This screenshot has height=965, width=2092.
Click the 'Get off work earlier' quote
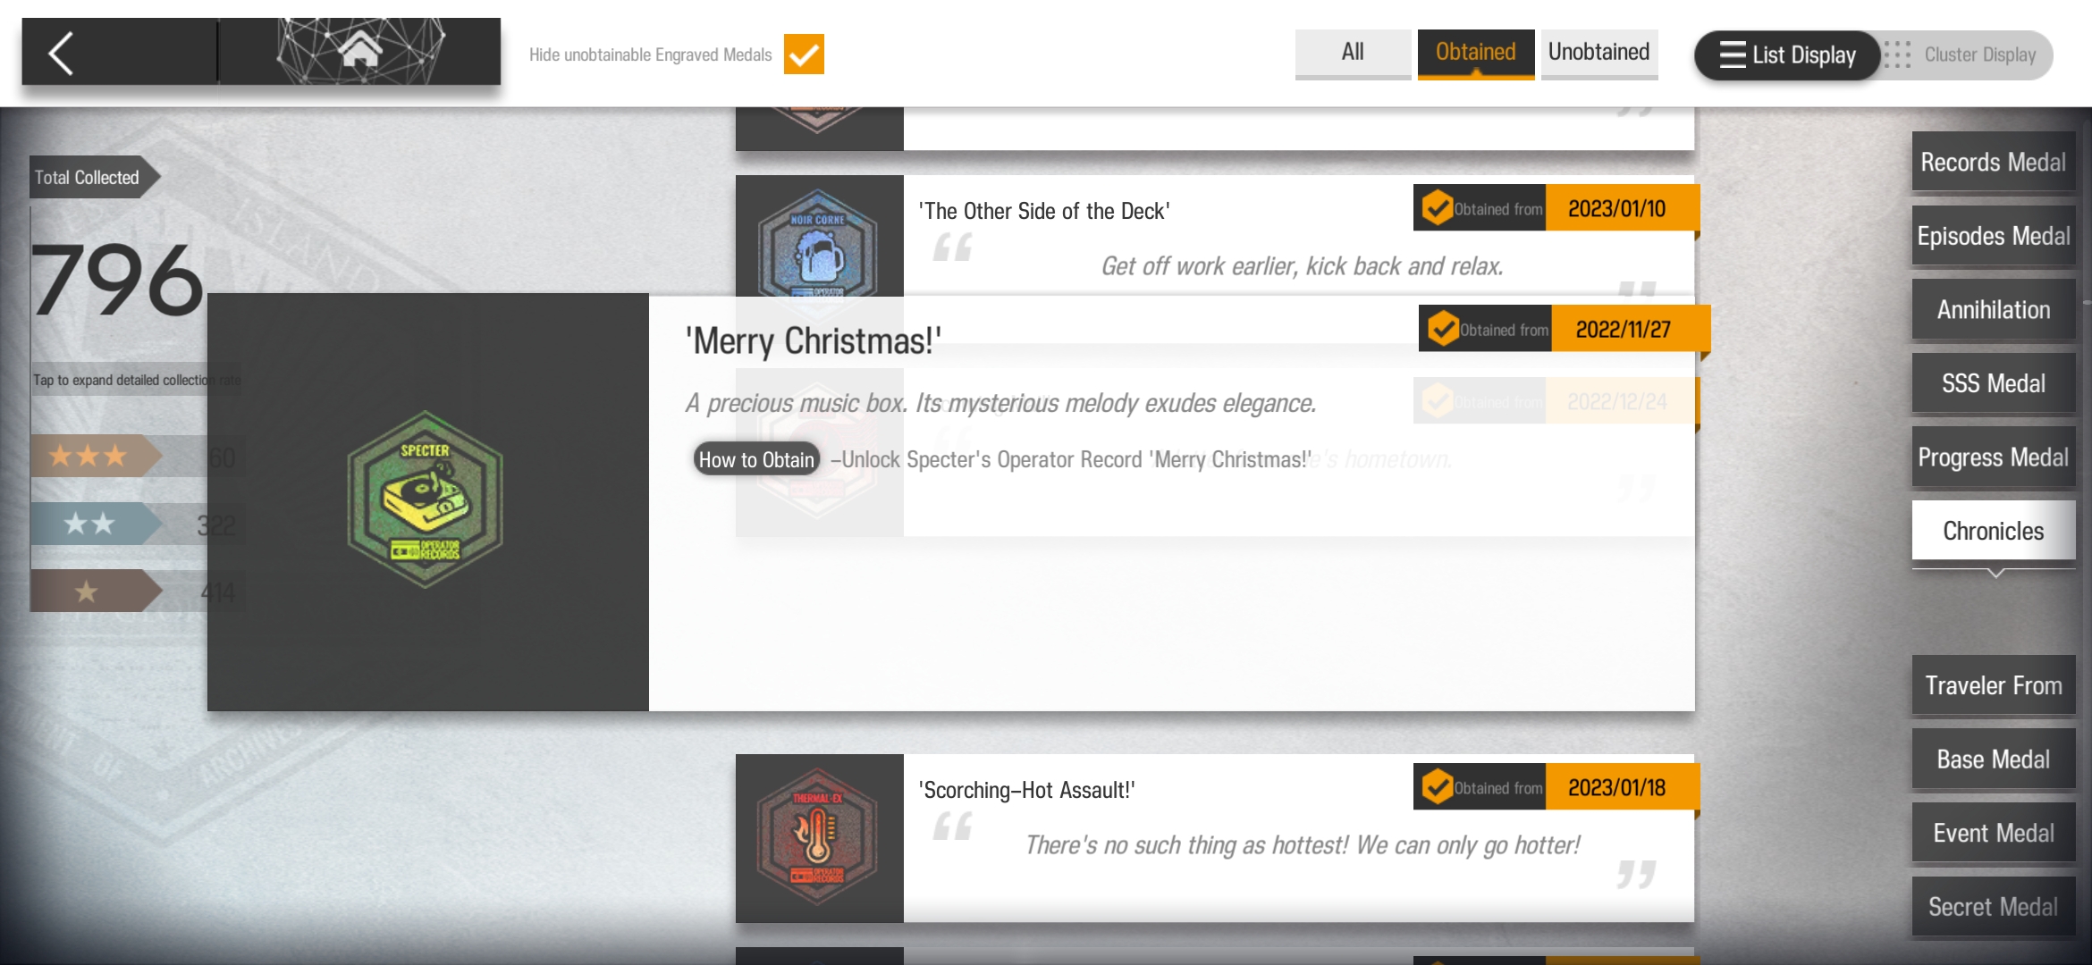[x=1302, y=265]
